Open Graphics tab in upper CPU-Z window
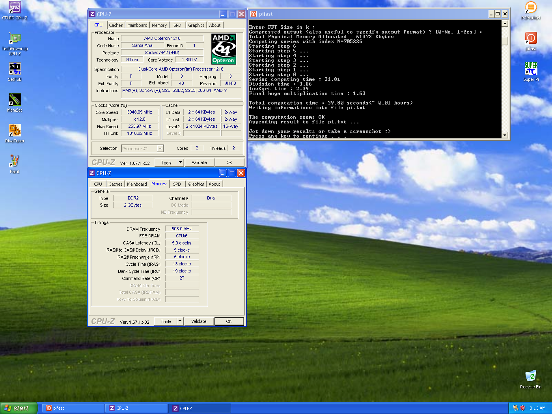The image size is (552, 414). pos(196,25)
